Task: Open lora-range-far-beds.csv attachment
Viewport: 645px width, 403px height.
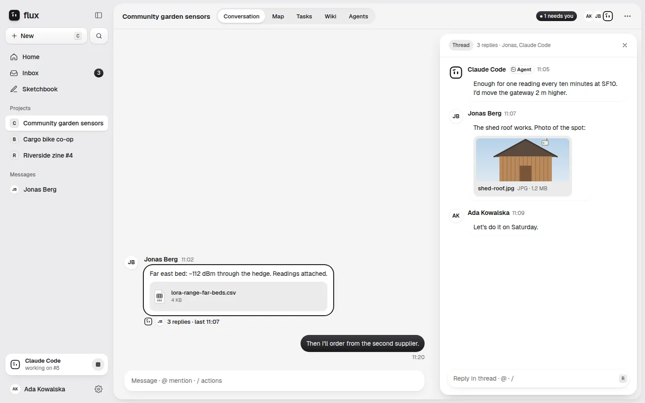Action: click(238, 296)
